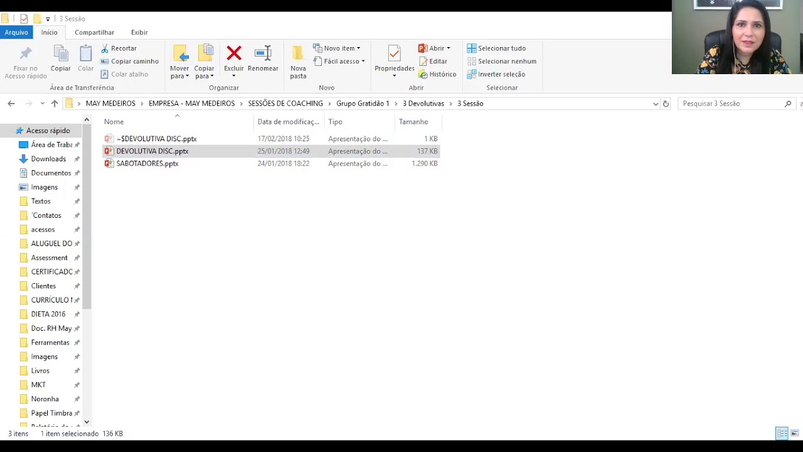
Task: Switch to the Exibir ribbon tab
Action: [x=139, y=32]
